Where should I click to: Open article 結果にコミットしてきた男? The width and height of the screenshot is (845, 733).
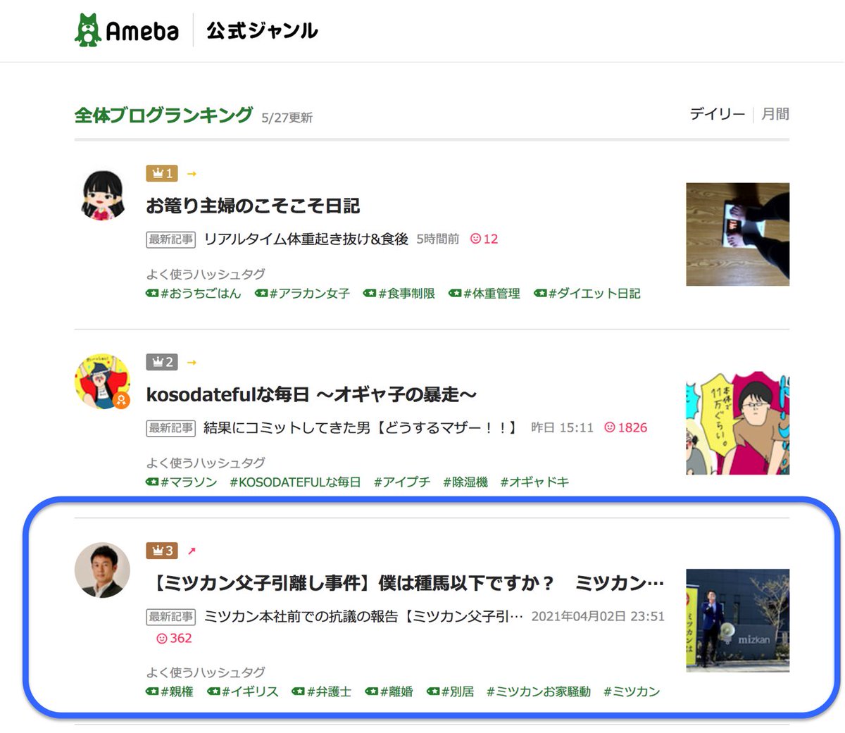(361, 428)
